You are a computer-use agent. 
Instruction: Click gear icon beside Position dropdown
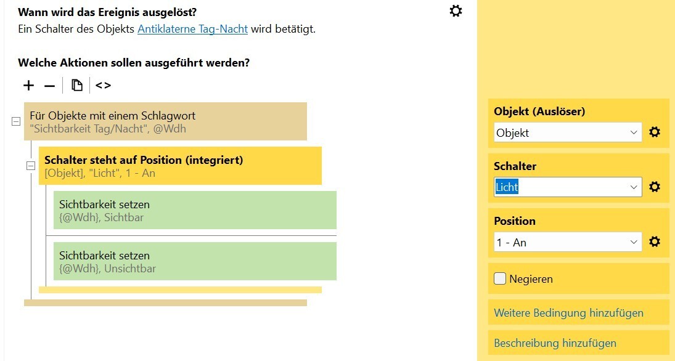pos(654,242)
